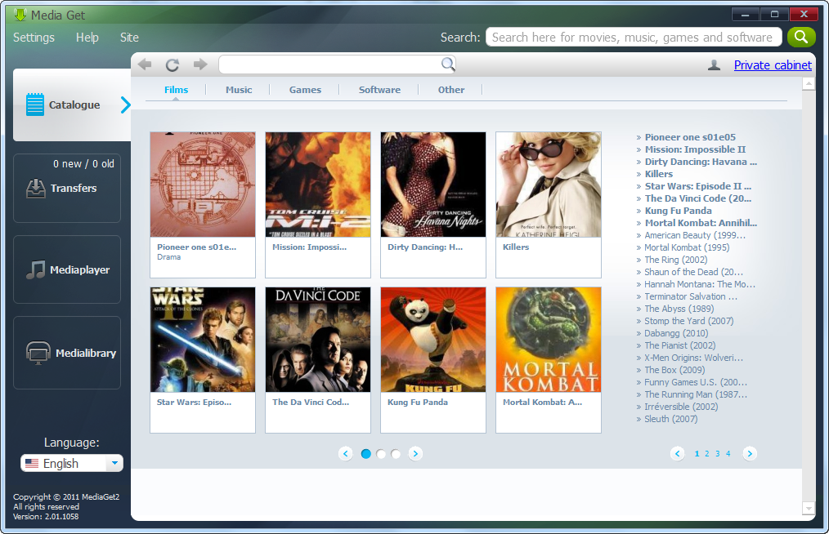Open the Settings menu
829x534 pixels.
click(x=34, y=38)
